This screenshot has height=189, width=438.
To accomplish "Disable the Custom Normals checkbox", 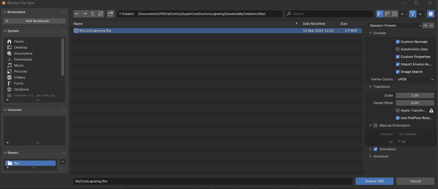I will click(398, 42).
